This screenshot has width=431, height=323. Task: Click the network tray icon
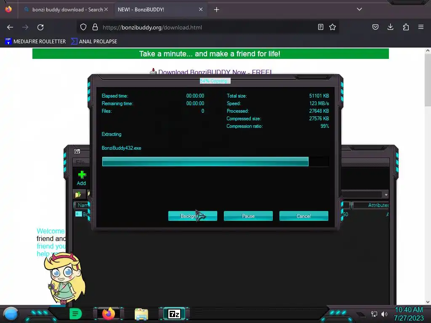(374, 314)
